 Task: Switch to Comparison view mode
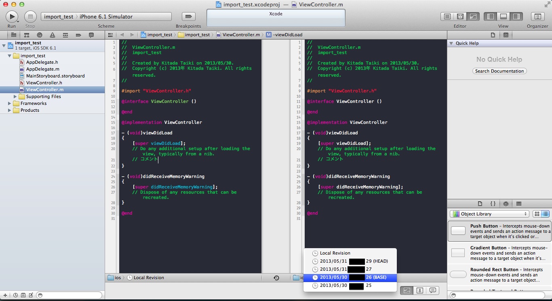[407, 291]
